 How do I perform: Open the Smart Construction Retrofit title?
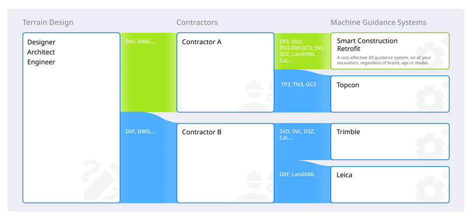[x=367, y=45]
